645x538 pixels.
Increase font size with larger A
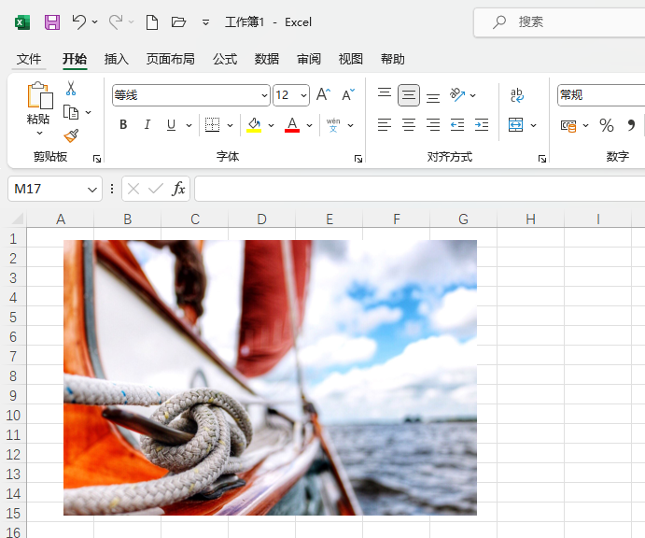tap(323, 94)
